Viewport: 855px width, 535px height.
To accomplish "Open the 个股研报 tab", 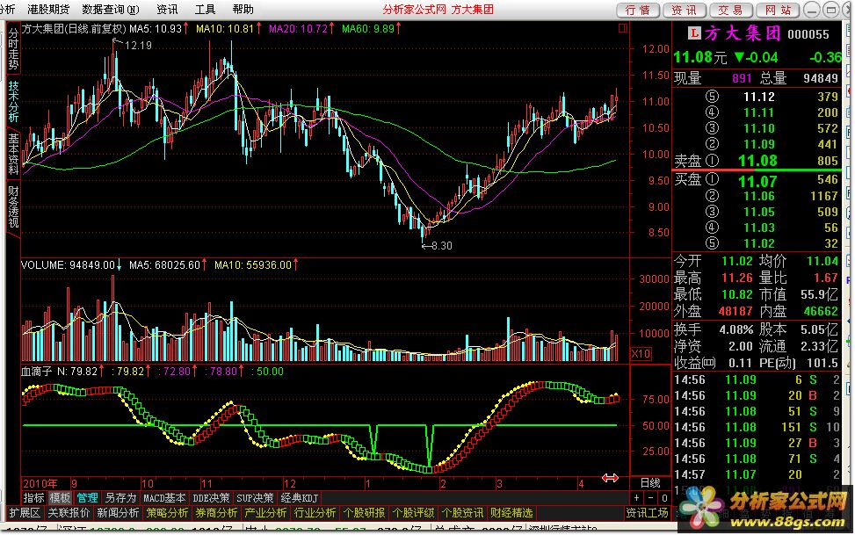I will point(364,513).
